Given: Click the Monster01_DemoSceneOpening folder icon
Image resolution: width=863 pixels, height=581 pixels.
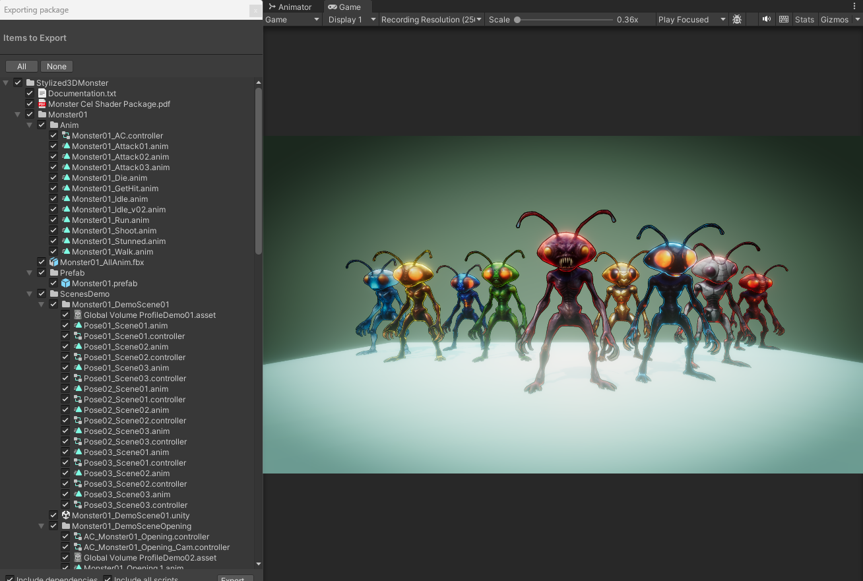Looking at the screenshot, I should pos(66,526).
